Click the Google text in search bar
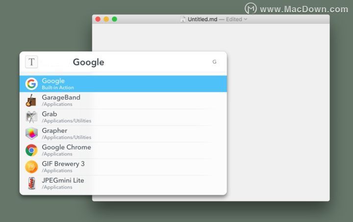This screenshot has width=353, height=222. click(88, 62)
